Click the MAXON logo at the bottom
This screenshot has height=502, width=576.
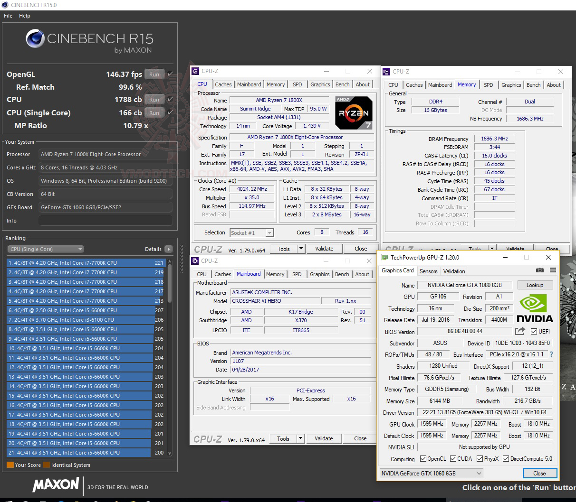(x=56, y=484)
